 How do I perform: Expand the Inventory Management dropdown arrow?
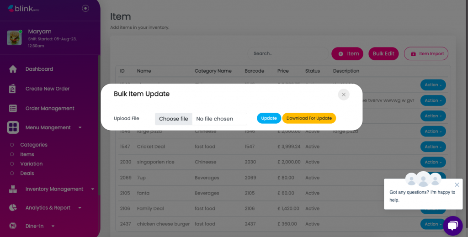coord(93,189)
